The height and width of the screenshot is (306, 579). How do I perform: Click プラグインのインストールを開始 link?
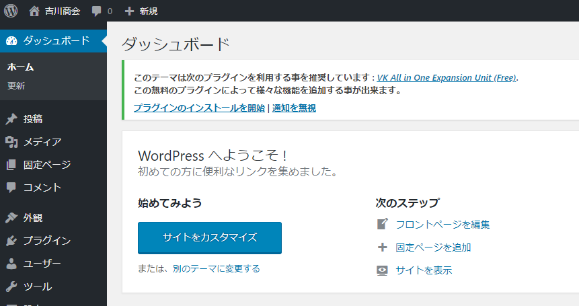199,108
